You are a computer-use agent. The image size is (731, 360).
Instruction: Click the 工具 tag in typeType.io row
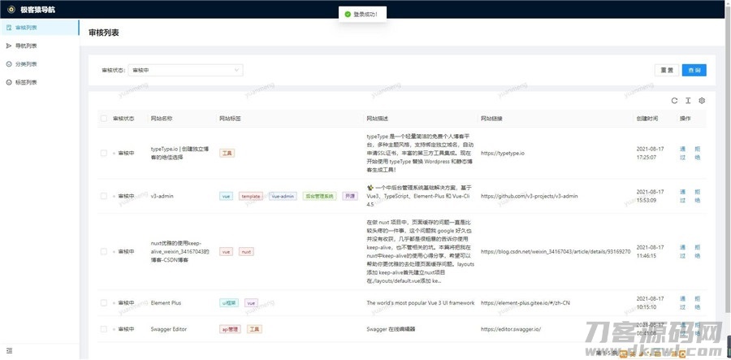tap(227, 153)
